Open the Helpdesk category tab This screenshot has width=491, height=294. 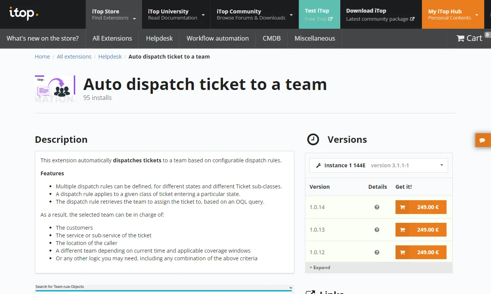[x=159, y=38]
